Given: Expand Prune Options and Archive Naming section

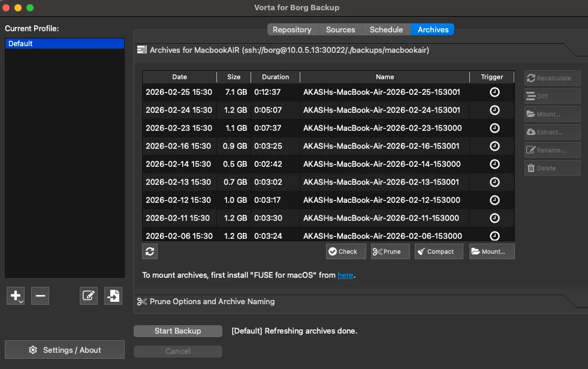Looking at the screenshot, I should coord(212,301).
